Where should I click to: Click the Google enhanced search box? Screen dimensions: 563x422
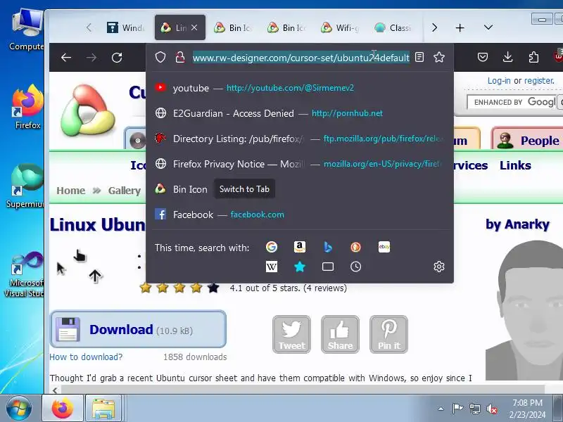point(512,102)
